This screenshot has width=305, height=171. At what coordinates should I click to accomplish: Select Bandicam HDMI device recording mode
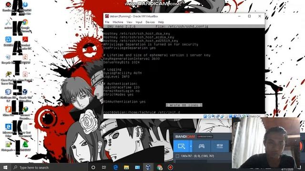[220, 146]
